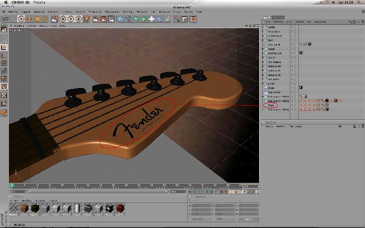Click the checkerboard texture mode icon
Image resolution: width=365 pixels, height=228 pixels.
[4, 96]
